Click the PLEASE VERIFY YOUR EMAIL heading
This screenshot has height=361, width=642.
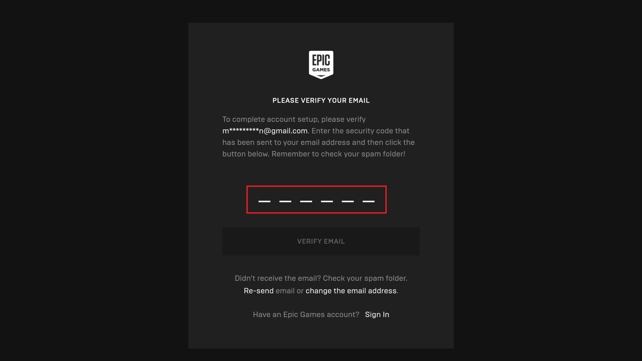(x=321, y=100)
